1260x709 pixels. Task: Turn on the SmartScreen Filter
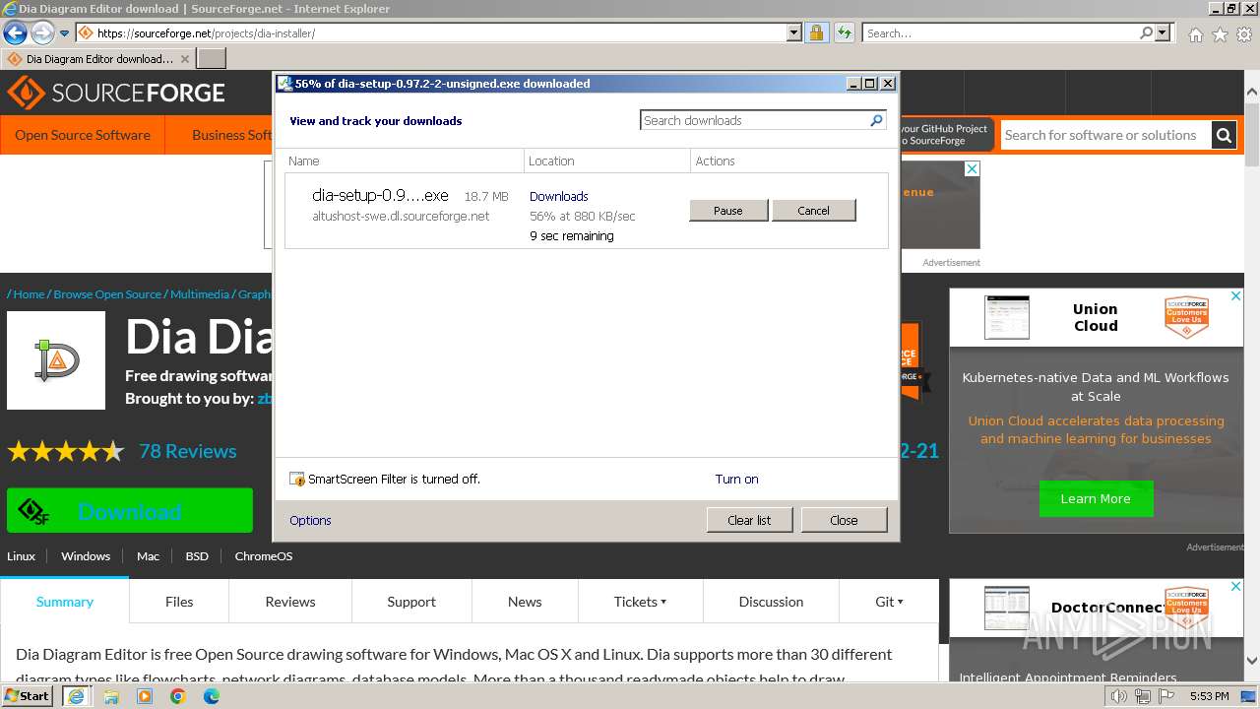[x=736, y=479]
